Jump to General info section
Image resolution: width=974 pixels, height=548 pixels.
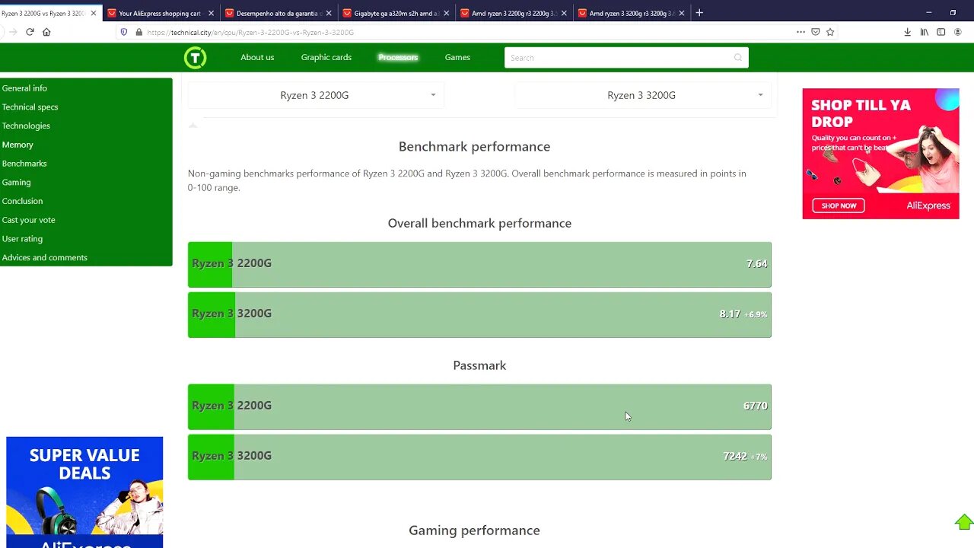(x=24, y=88)
